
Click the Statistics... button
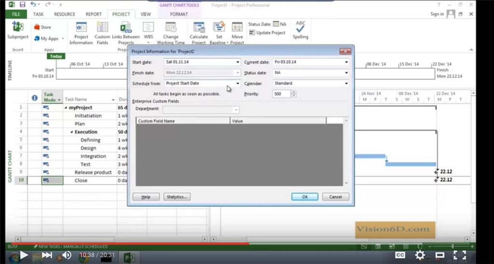177,197
